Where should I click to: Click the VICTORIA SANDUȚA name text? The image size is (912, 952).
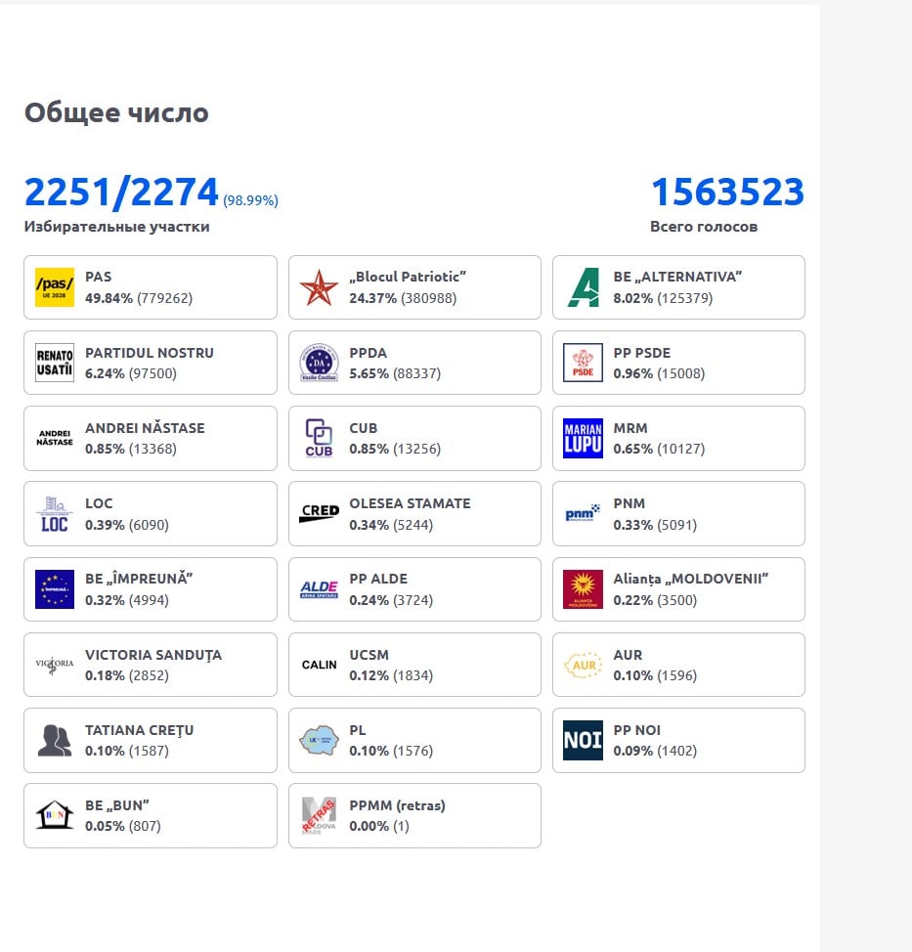[x=153, y=655]
